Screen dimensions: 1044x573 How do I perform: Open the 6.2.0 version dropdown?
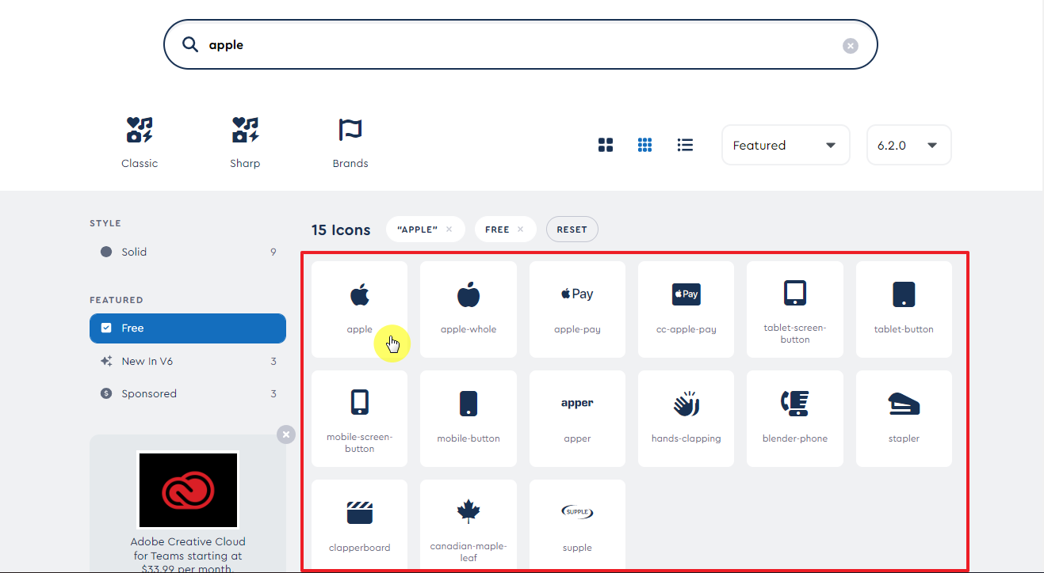[909, 145]
